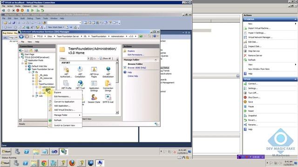The width and height of the screenshot is (298, 167).
Task: Expand the Default Web Site tree node
Action: point(26,66)
